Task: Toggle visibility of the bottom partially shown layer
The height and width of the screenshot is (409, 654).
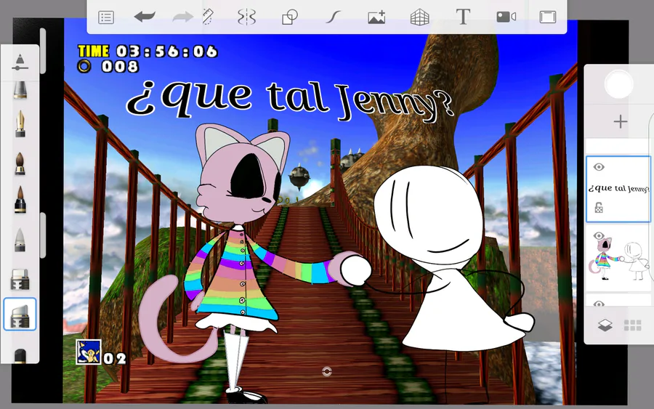Action: coord(599,304)
